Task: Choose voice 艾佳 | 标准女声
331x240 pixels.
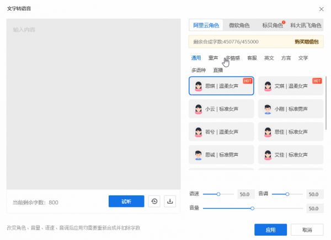Action: tap(291, 155)
